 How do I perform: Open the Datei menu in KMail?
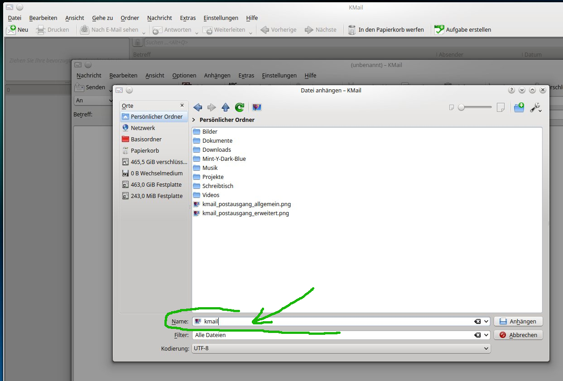pos(14,18)
